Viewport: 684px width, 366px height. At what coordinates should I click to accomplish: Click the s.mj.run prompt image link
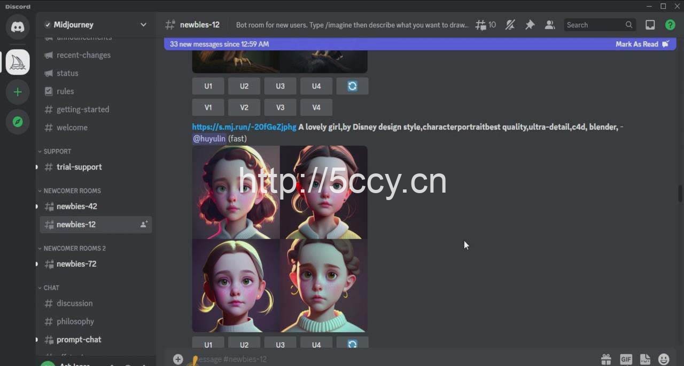[244, 127]
